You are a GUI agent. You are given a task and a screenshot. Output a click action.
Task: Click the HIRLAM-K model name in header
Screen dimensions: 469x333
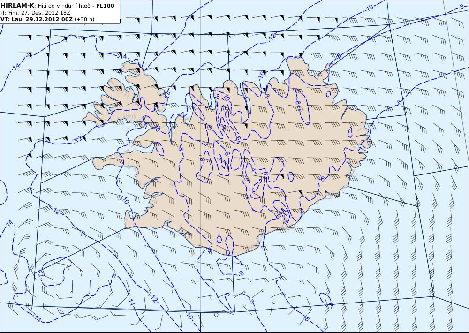(17, 6)
